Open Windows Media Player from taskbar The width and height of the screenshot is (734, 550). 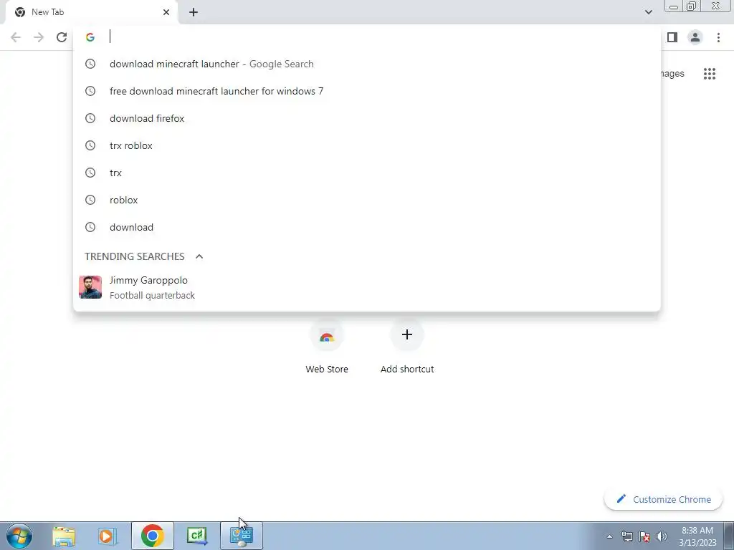click(108, 536)
